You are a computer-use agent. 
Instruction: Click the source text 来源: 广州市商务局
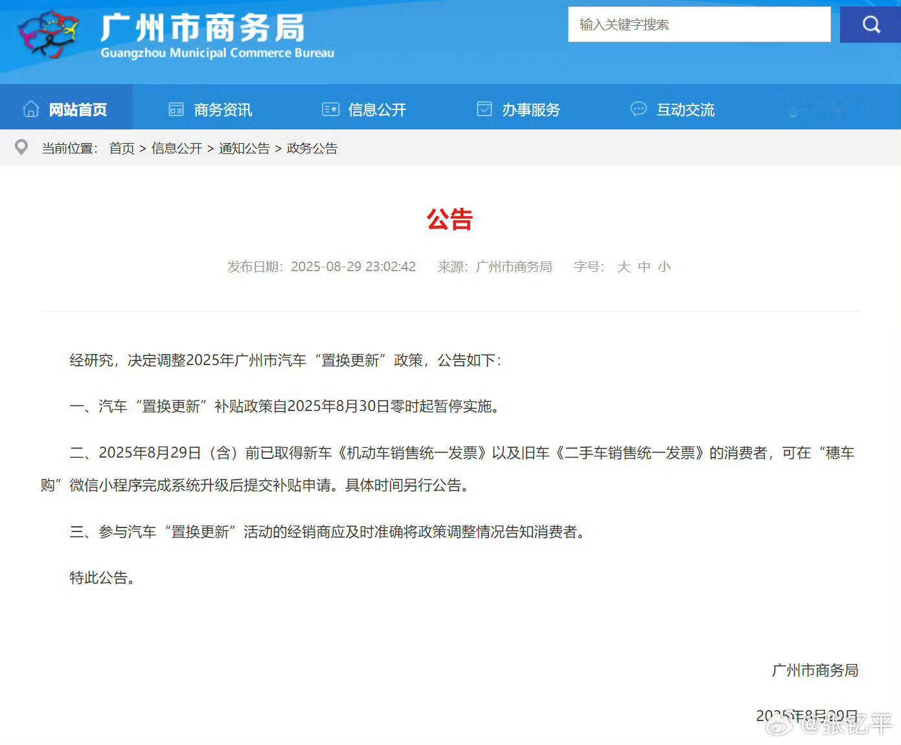pyautogui.click(x=495, y=267)
